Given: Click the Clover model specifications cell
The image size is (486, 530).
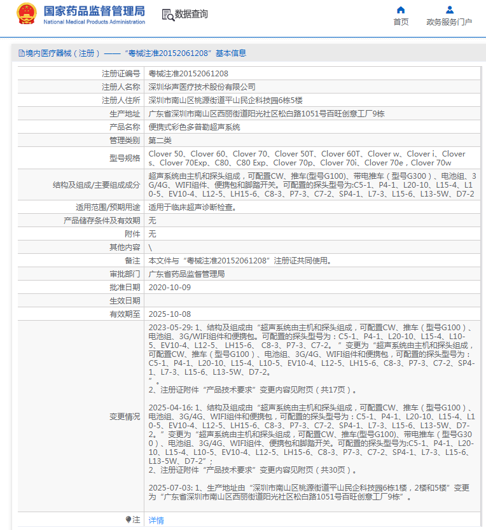Looking at the screenshot, I should coord(312,158).
